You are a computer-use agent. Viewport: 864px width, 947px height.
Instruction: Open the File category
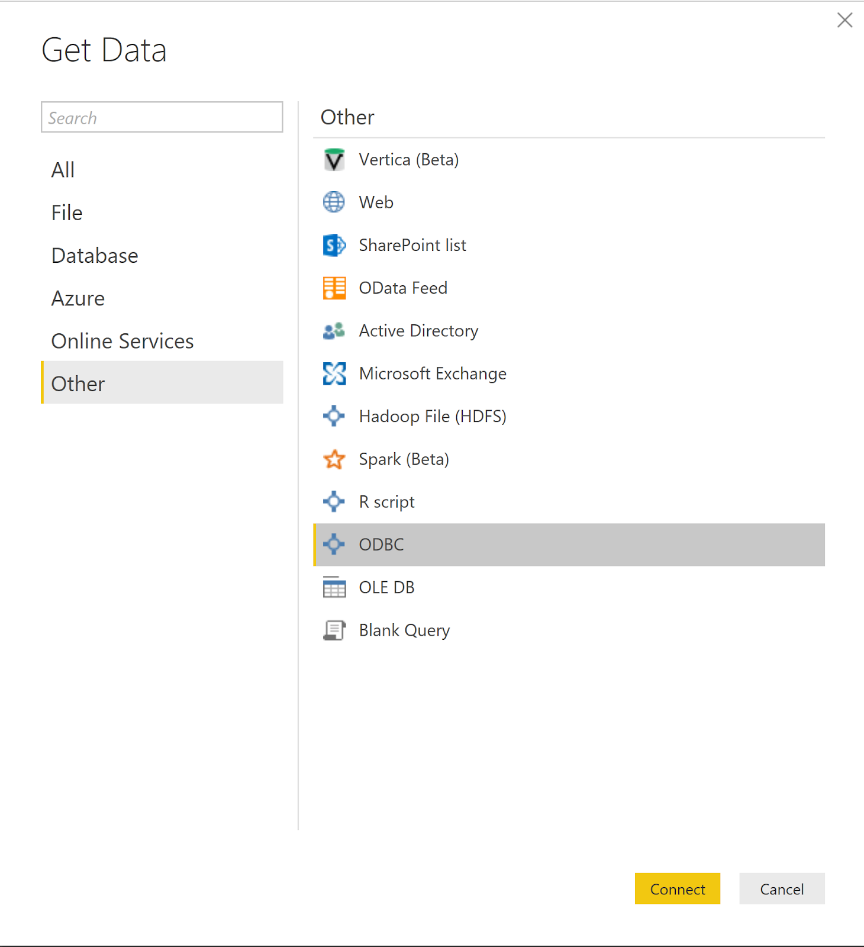click(67, 213)
